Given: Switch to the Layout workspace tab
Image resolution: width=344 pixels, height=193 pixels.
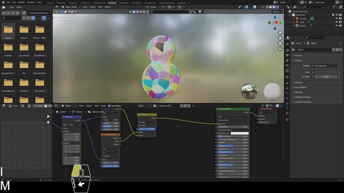Looking at the screenshot, I should [x=50, y=3].
